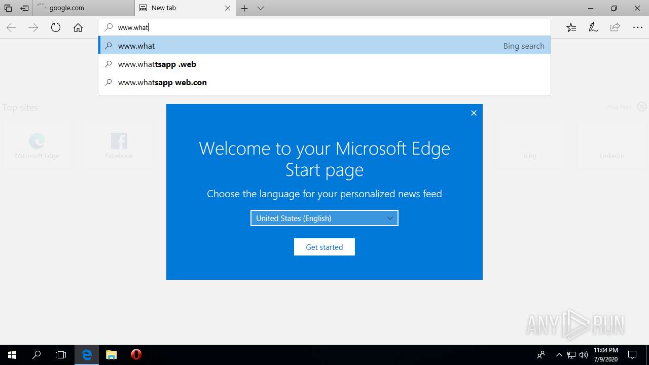Click the taskbar Search magnifier

(x=37, y=355)
